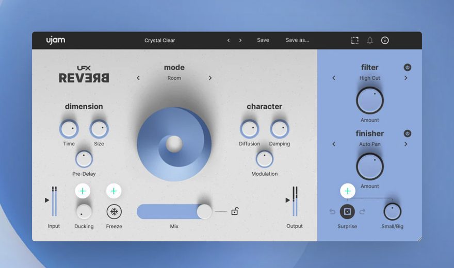This screenshot has width=454, height=268.
Task: Toggle the Mix lock icon
Action: [235, 211]
